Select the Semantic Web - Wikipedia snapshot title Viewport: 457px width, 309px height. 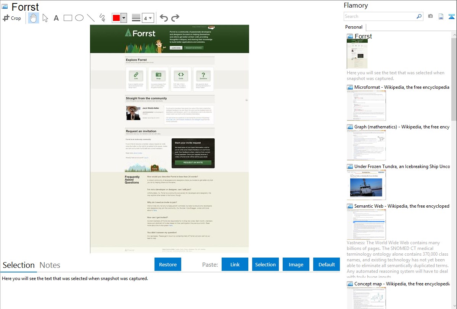[402, 206]
